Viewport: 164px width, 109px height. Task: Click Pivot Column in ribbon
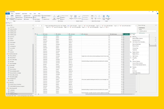[x=36, y=19]
